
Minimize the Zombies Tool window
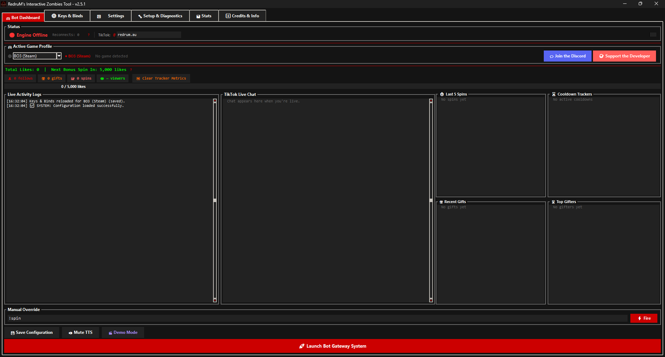(624, 4)
